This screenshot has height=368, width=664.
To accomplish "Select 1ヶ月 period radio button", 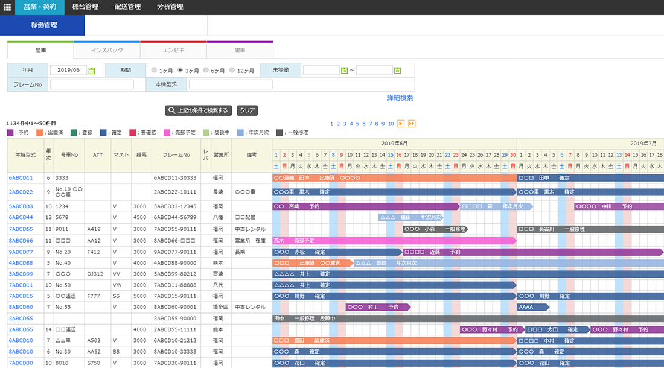I will [x=154, y=70].
